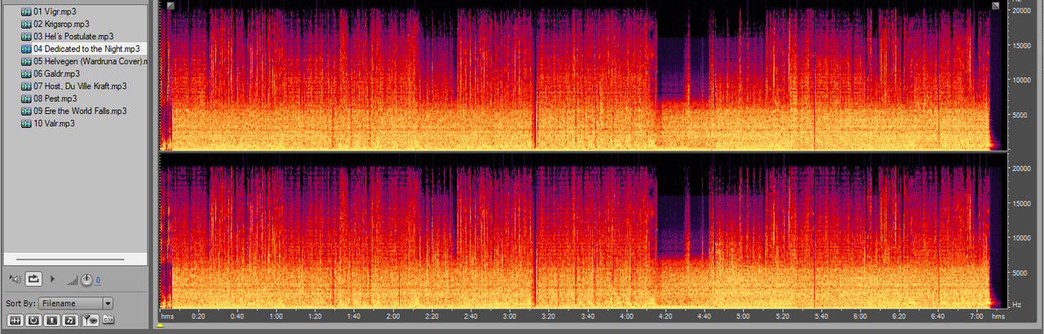Screen dimensions: 1044x334
Task: Click the hms label at ruler's right end
Action: point(998,316)
